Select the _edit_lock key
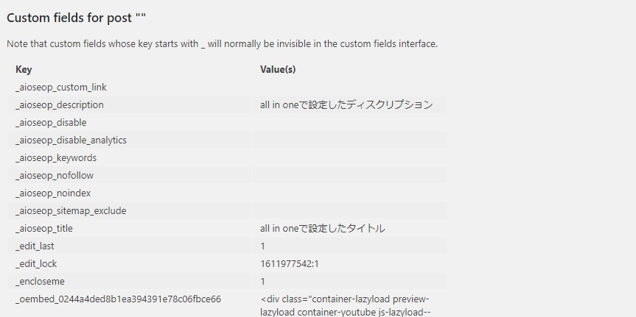 coord(36,264)
